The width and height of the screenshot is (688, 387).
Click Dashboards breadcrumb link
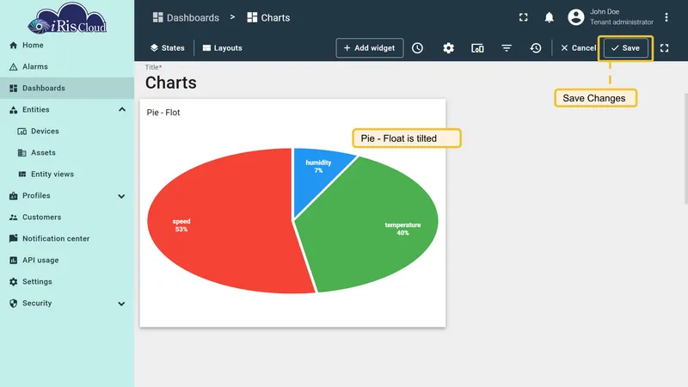coord(186,17)
